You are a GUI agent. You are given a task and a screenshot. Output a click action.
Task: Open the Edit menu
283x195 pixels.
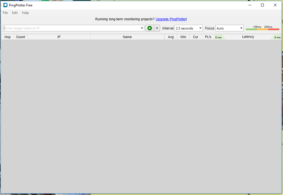15,13
